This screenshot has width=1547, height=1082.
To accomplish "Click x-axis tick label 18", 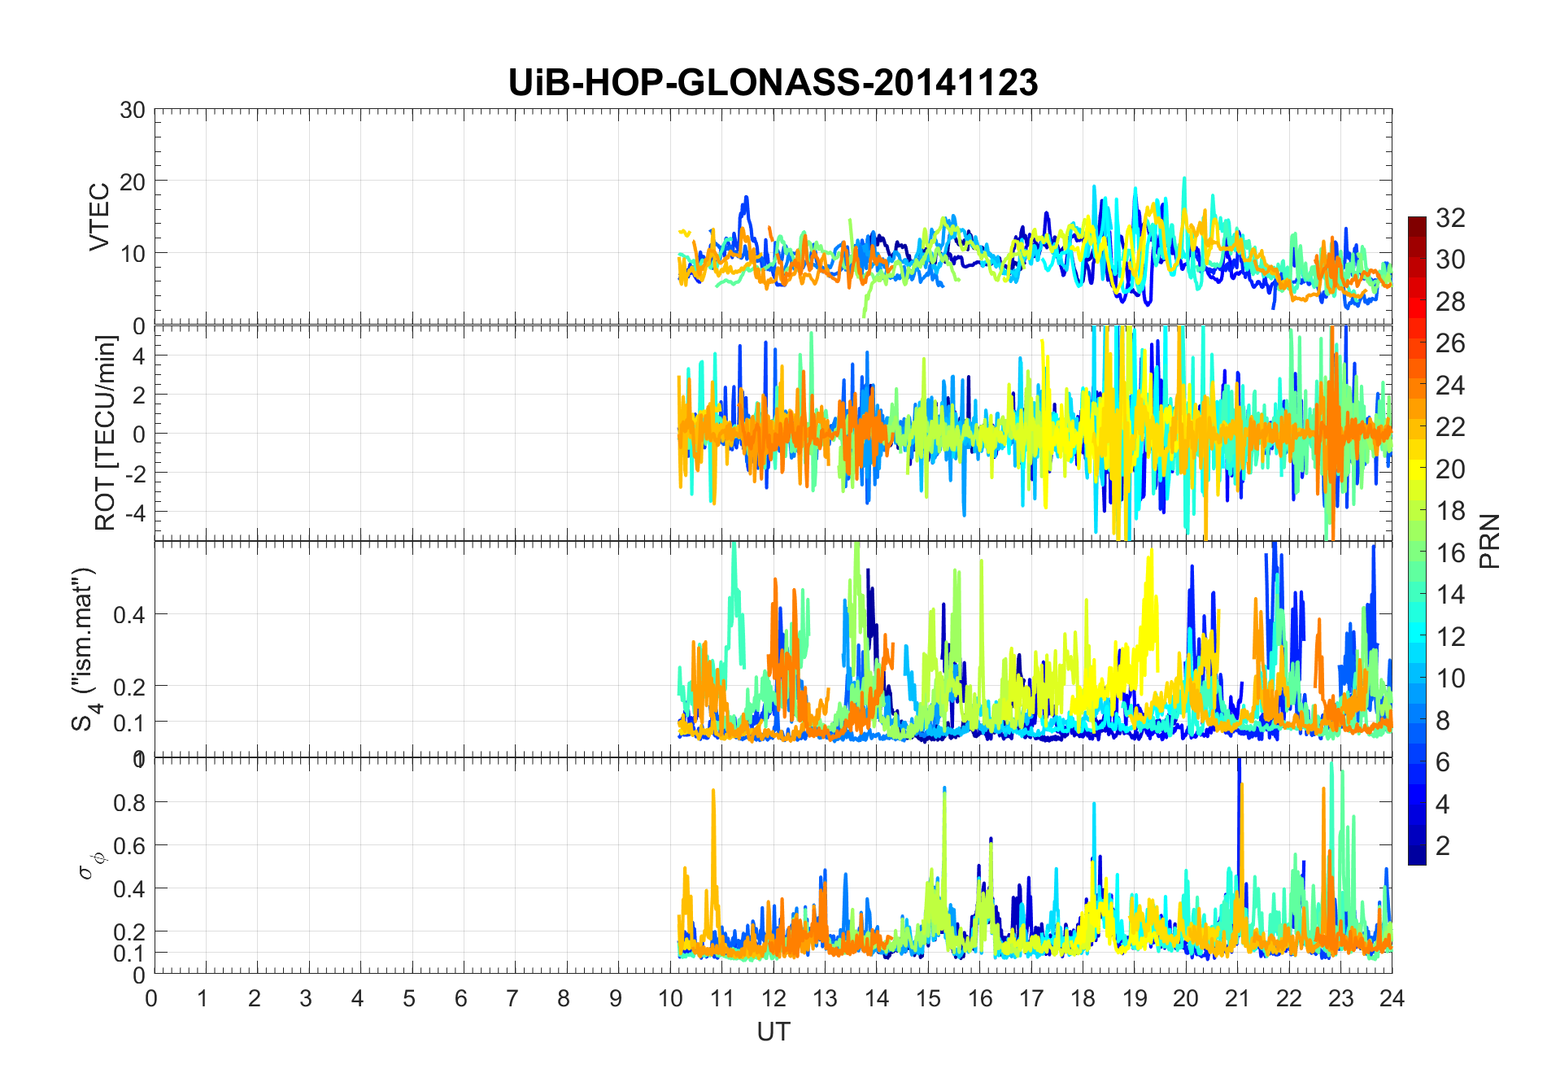I will click(1083, 998).
